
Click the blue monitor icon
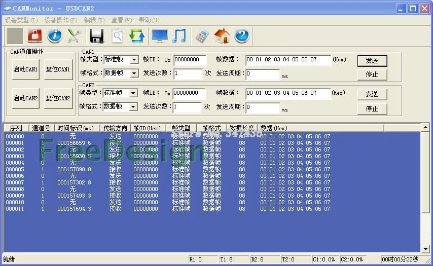(160, 36)
